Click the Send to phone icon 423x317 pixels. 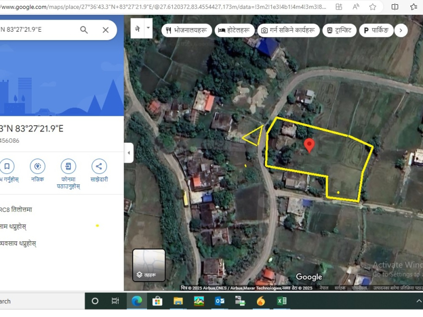[68, 166]
